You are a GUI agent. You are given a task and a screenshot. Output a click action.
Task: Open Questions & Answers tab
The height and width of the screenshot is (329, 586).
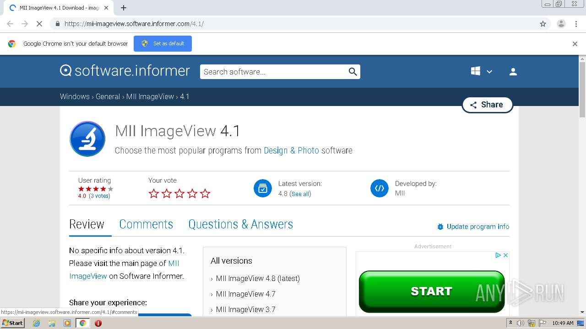click(x=240, y=224)
